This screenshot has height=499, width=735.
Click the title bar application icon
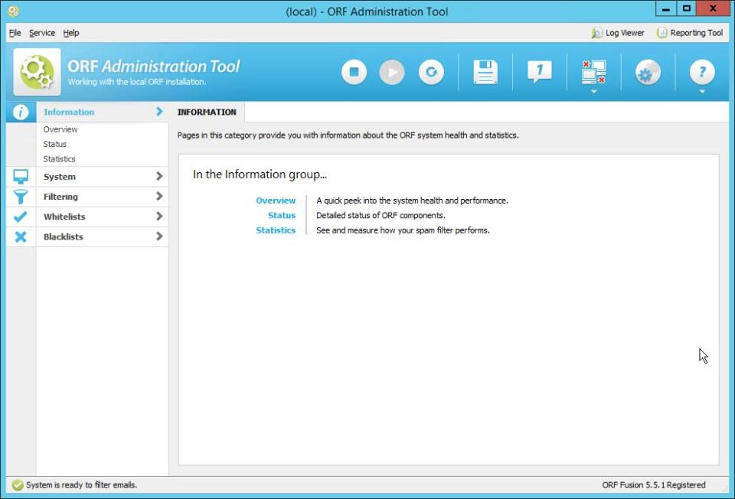[x=14, y=11]
